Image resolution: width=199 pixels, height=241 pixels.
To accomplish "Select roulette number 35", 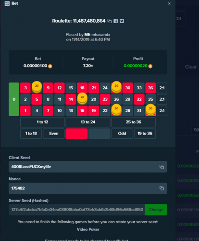I will tap(150, 99).
